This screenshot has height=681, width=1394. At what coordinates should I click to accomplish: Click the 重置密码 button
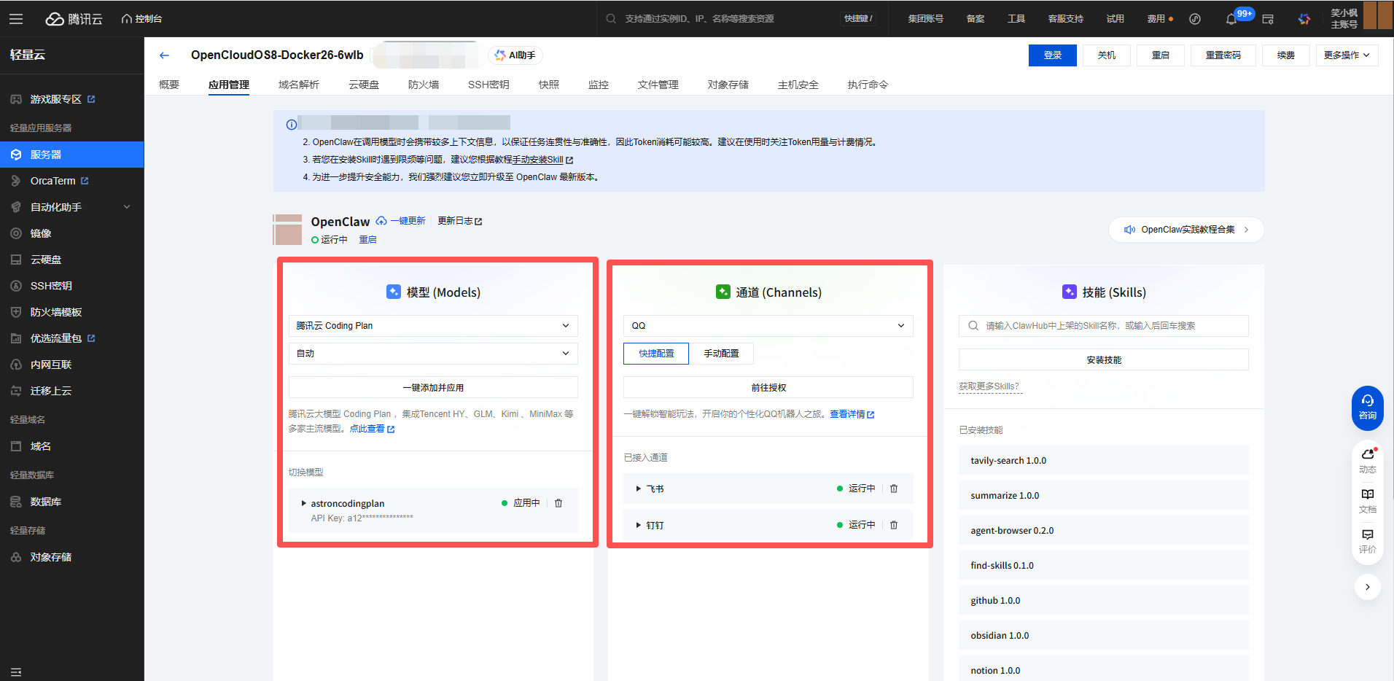click(x=1223, y=55)
